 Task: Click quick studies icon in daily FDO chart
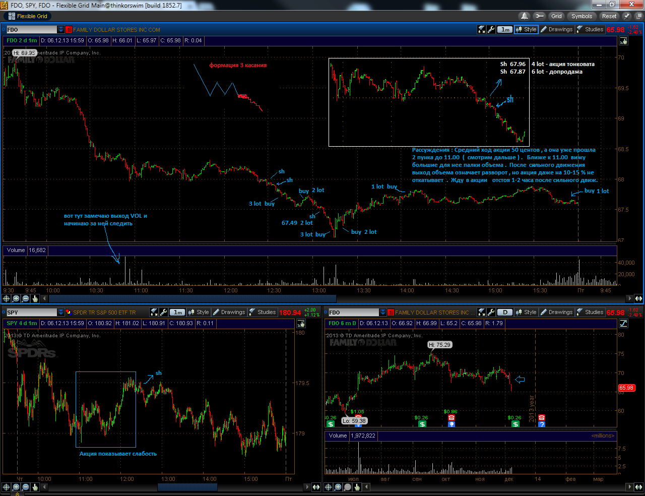point(482,313)
